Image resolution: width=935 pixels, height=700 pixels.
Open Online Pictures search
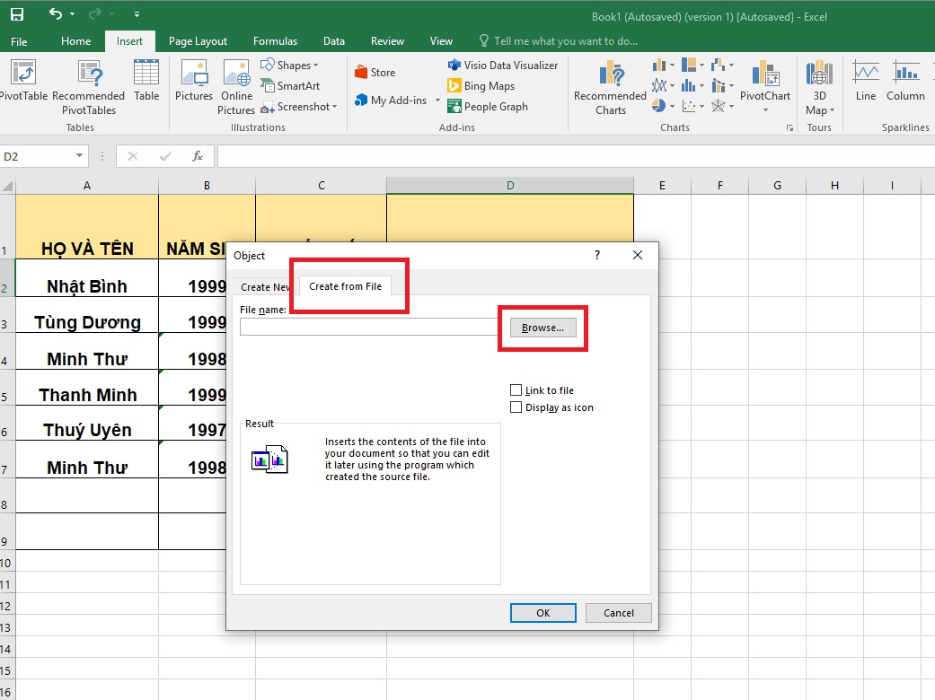(x=236, y=88)
